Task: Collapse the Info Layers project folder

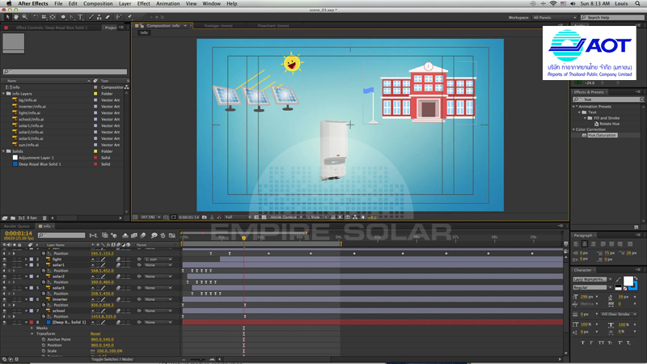Action: (x=4, y=94)
